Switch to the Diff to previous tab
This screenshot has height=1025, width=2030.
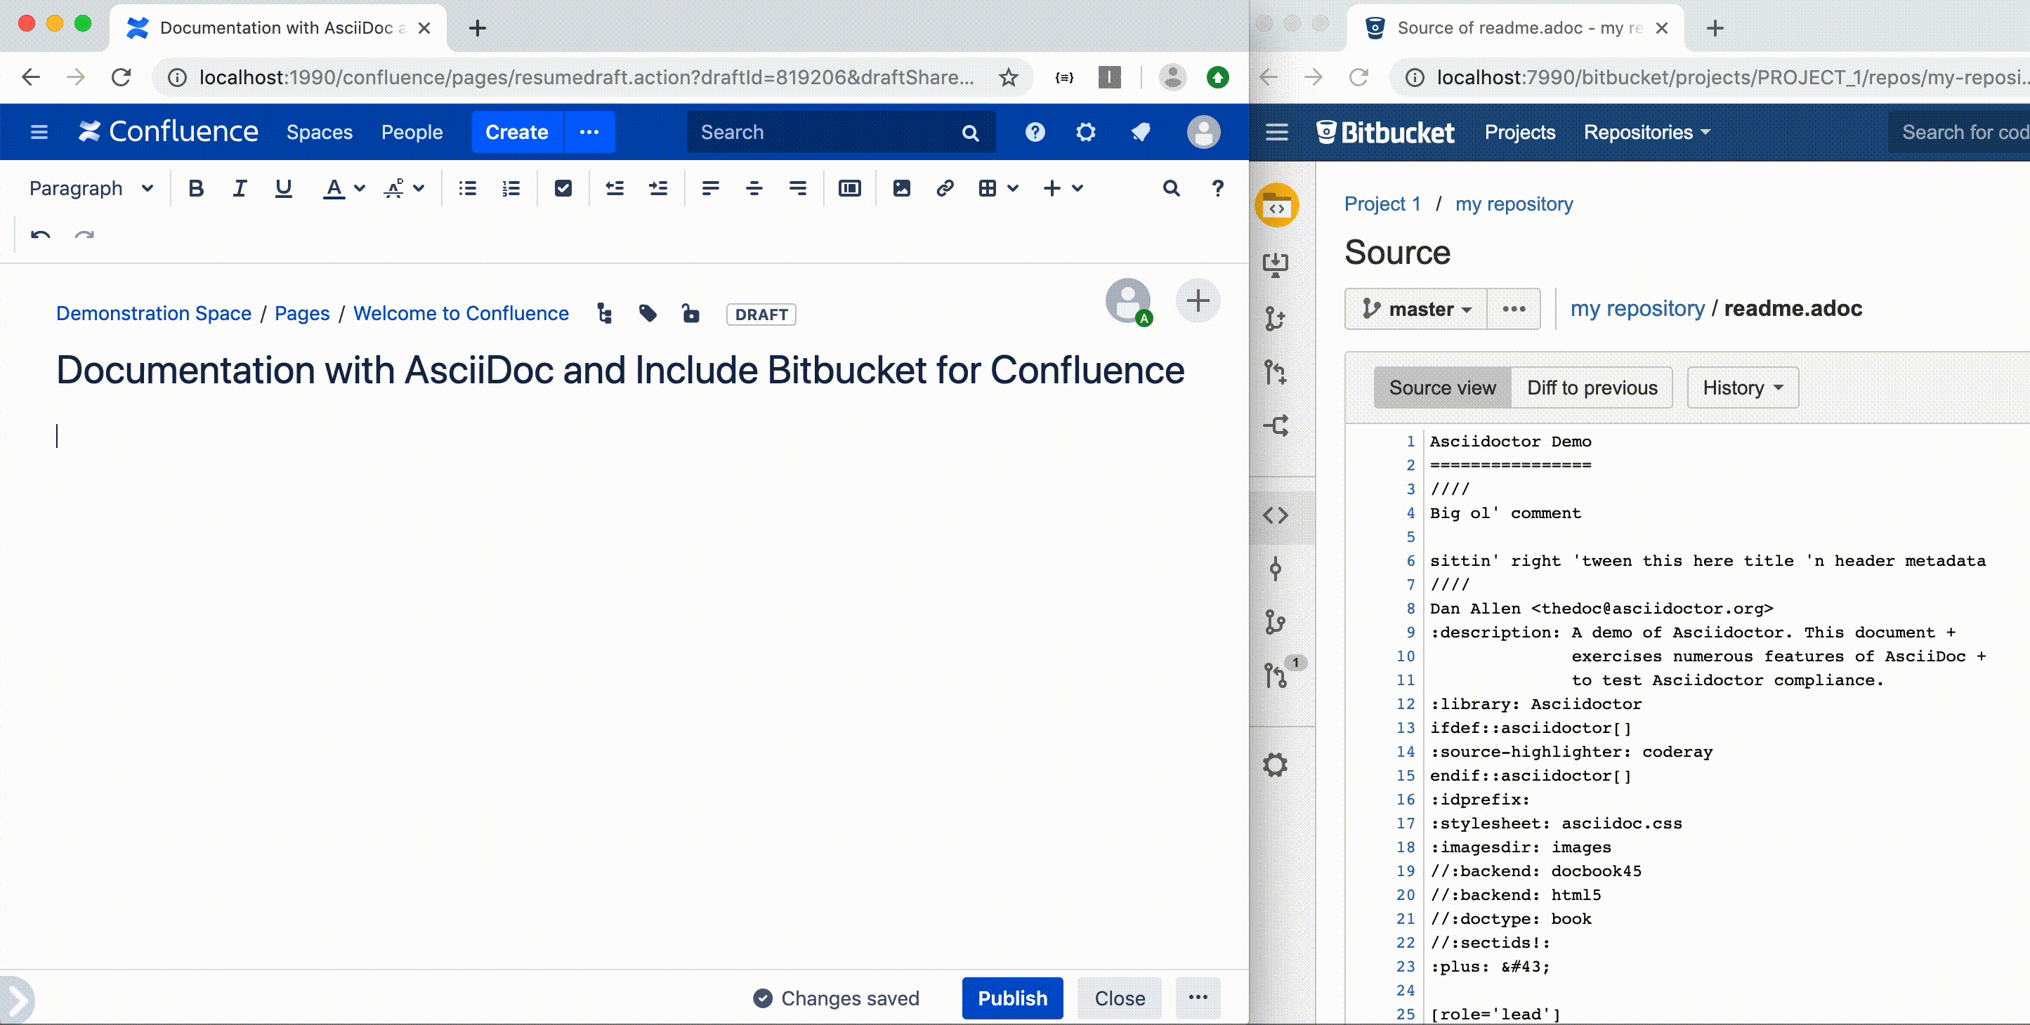pyautogui.click(x=1591, y=387)
